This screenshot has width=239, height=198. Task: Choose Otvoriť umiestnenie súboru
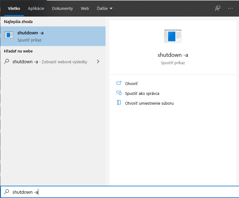point(149,103)
